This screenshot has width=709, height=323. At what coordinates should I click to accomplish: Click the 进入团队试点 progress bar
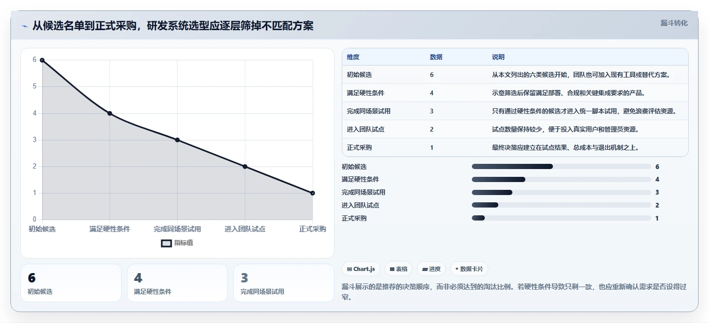click(x=561, y=205)
